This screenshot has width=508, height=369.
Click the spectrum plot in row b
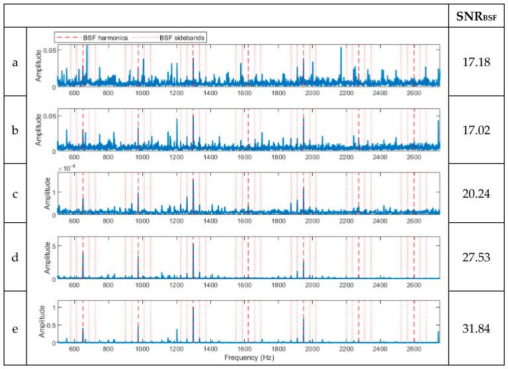click(x=249, y=130)
